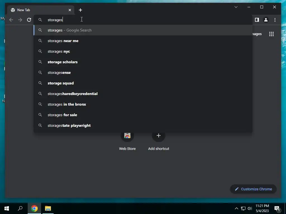Open the Google apps grid
The width and height of the screenshot is (286, 214).
coord(271,34)
